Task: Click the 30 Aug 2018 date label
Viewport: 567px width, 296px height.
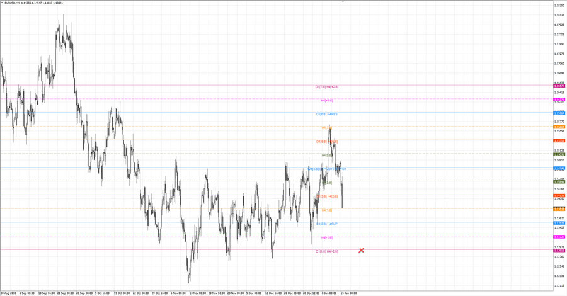Action: coord(8,293)
